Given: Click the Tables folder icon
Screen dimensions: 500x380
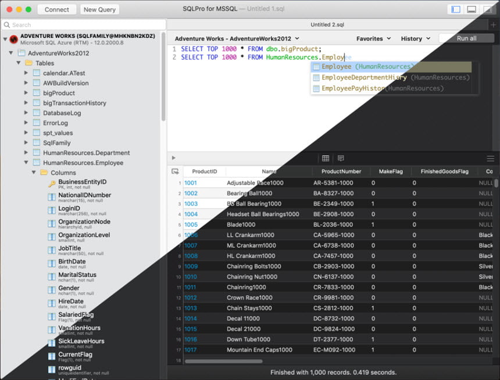Looking at the screenshot, I should (x=29, y=63).
